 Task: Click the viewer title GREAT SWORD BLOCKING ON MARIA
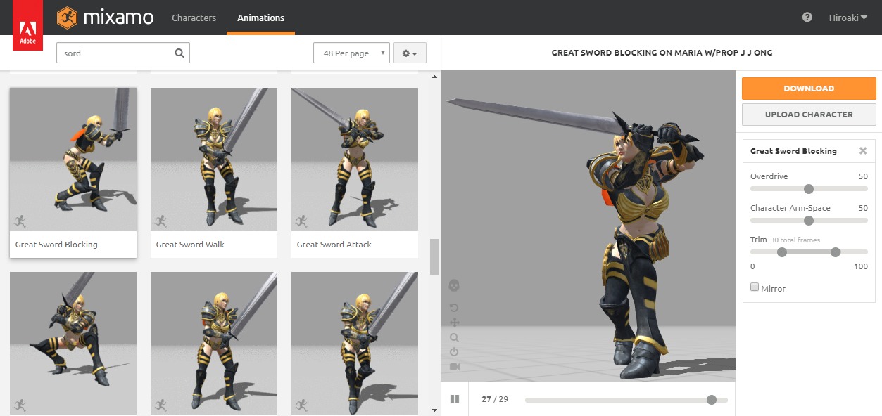click(662, 53)
